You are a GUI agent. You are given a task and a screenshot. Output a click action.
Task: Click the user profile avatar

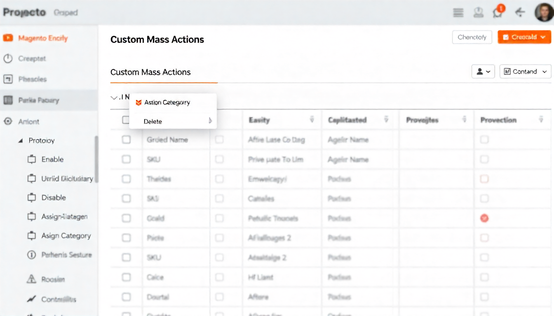coord(544,12)
